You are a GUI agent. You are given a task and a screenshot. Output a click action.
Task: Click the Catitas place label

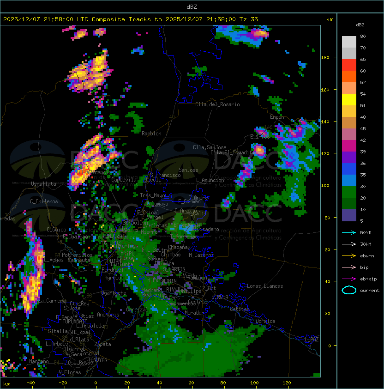(x=240, y=309)
